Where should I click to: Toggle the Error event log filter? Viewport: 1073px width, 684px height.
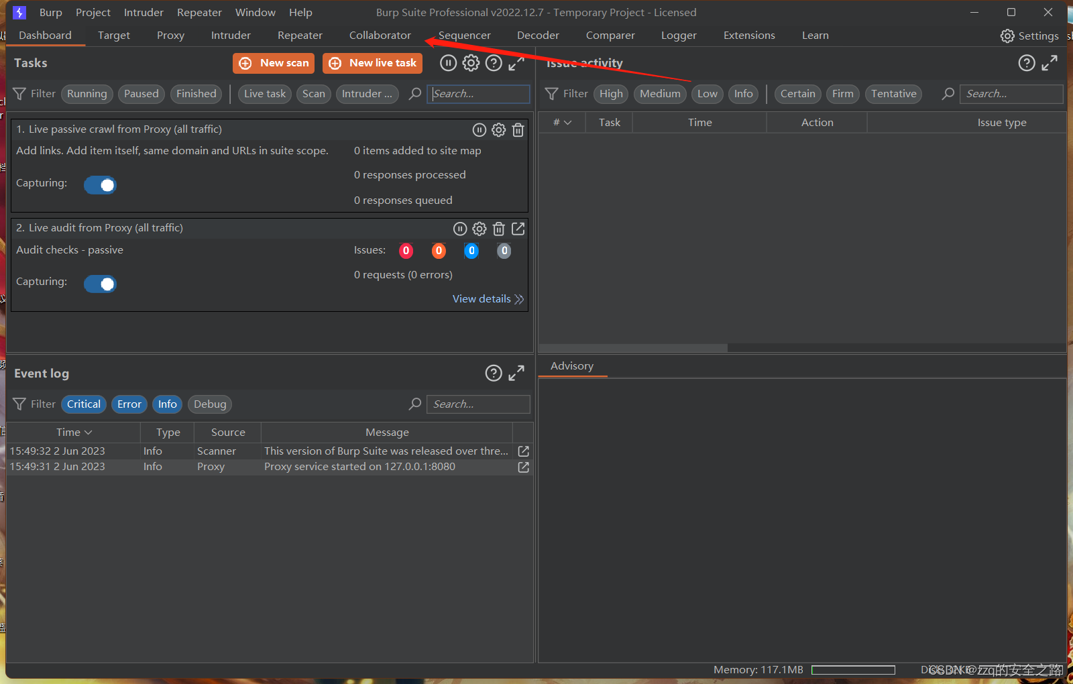[129, 404]
